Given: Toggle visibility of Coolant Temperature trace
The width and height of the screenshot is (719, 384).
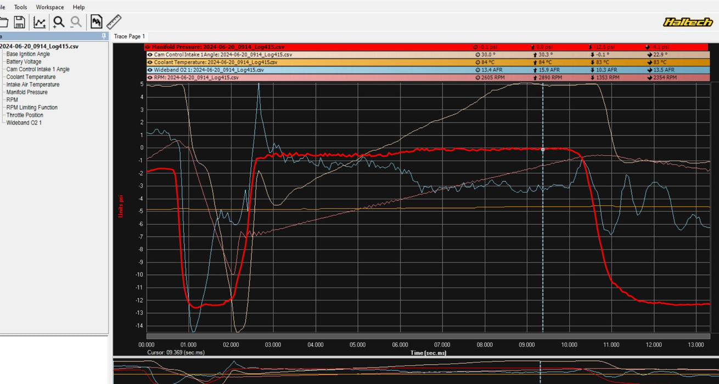Looking at the screenshot, I should pos(149,63).
